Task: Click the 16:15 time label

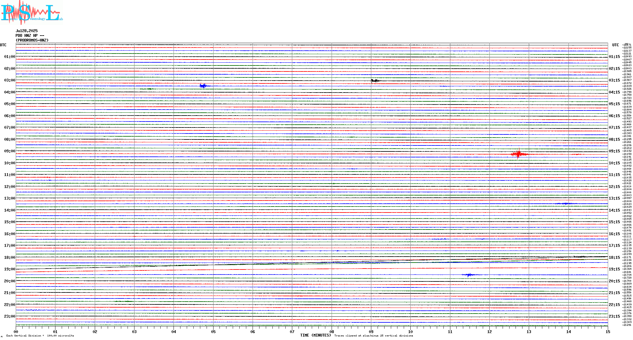Action: [x=614, y=234]
